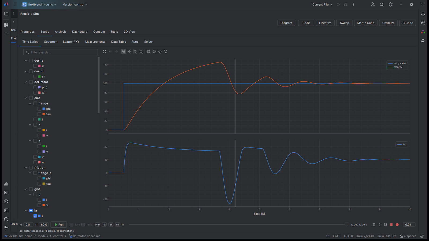Viewport: 429px width, 241px height.
Task: Open plot settings gear icon
Action: click(154, 51)
